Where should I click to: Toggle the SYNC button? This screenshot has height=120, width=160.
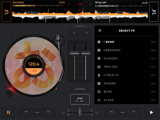click(80, 99)
